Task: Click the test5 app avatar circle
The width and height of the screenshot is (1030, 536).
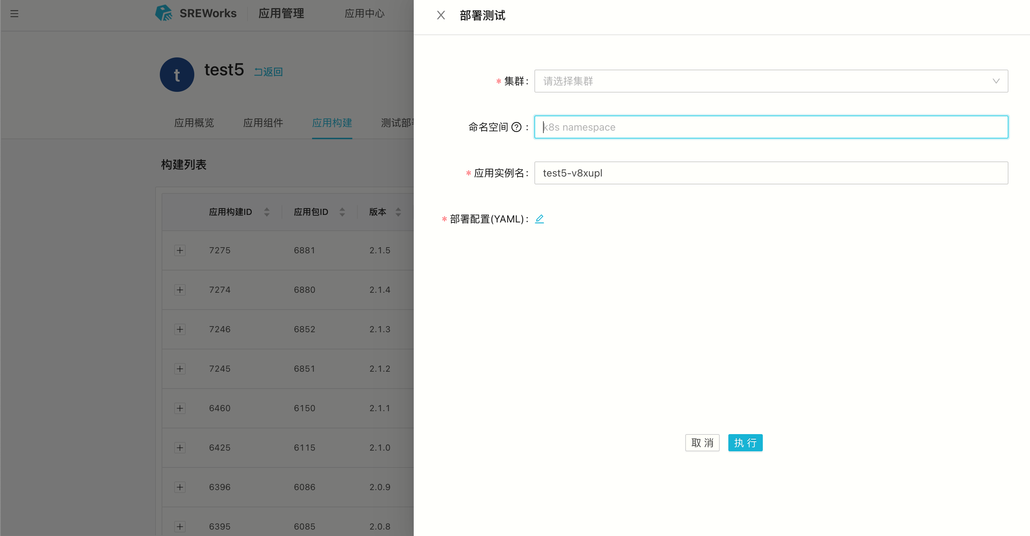Action: [x=177, y=75]
